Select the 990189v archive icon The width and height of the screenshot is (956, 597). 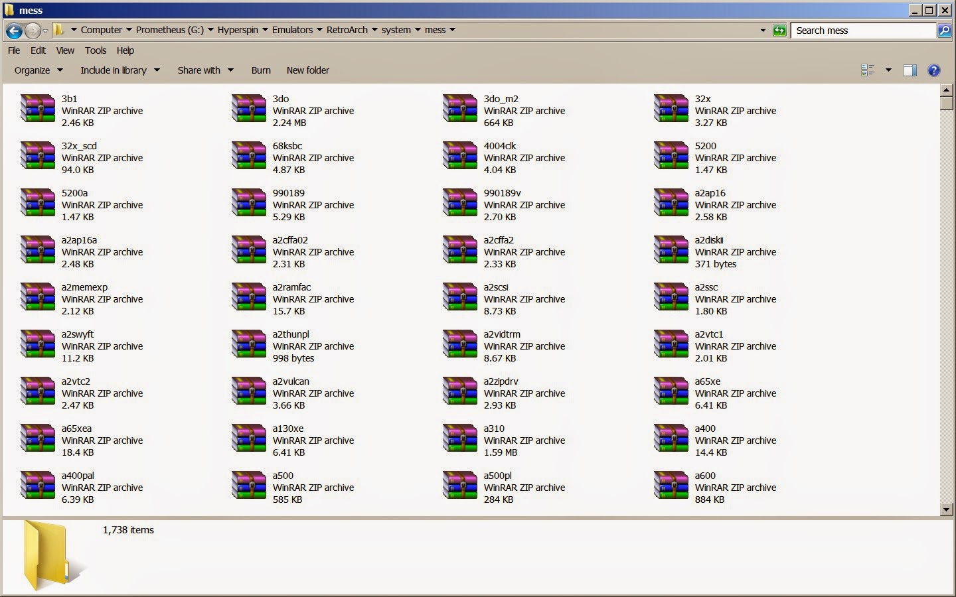(x=460, y=204)
